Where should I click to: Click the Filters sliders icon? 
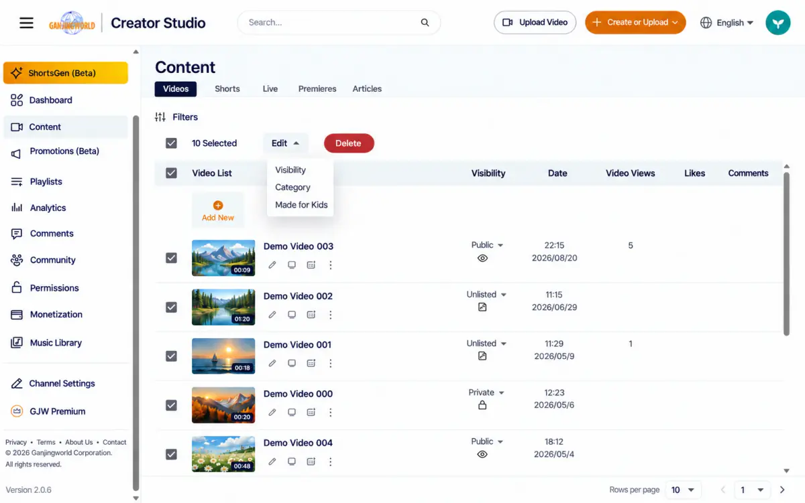coord(160,117)
